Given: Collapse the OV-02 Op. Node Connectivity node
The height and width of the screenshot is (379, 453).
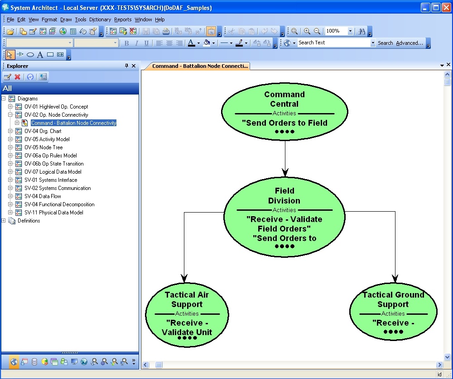Looking at the screenshot, I should coord(10,114).
